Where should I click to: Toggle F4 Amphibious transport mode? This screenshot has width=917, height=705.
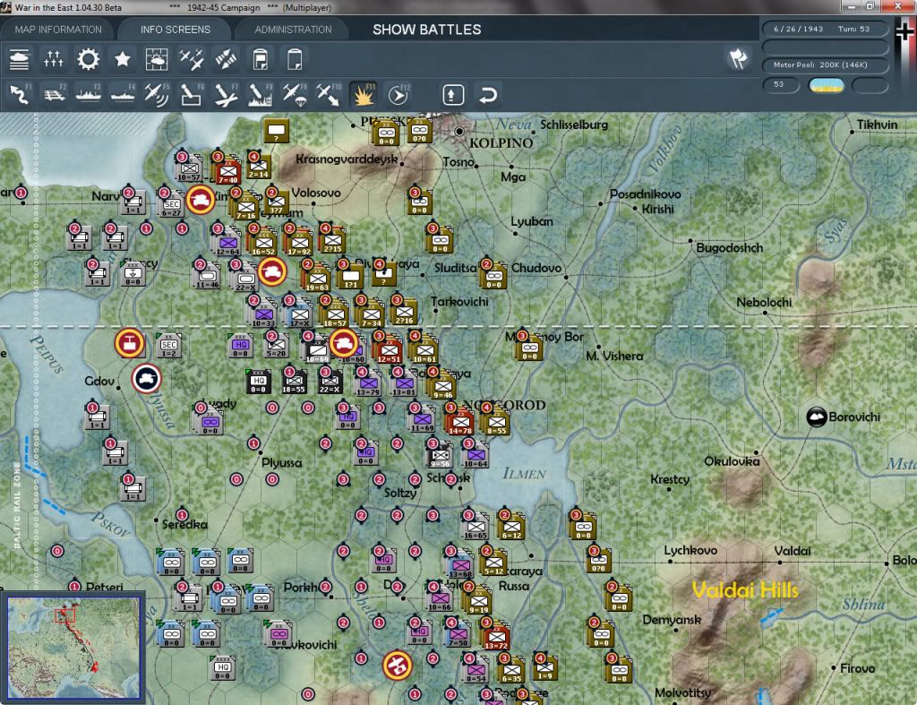point(123,95)
